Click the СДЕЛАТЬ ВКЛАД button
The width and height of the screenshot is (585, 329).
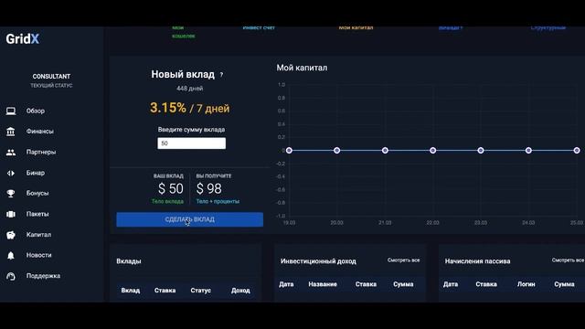[x=189, y=219]
